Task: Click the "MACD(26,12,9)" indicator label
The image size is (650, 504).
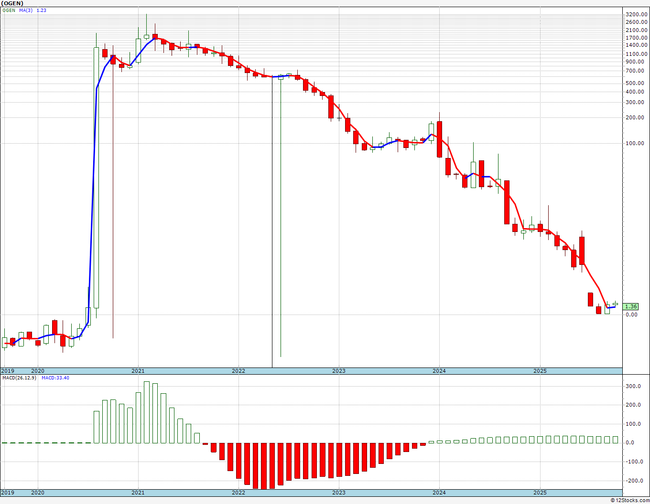Action: point(20,378)
